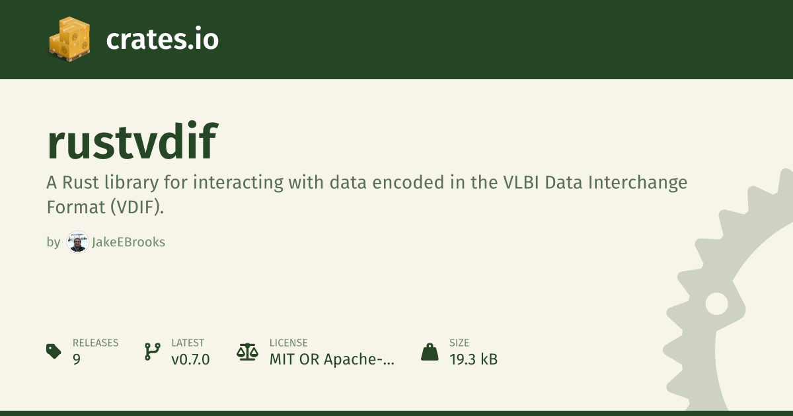
Task: Click the word "by" before the author
Action: 53,242
